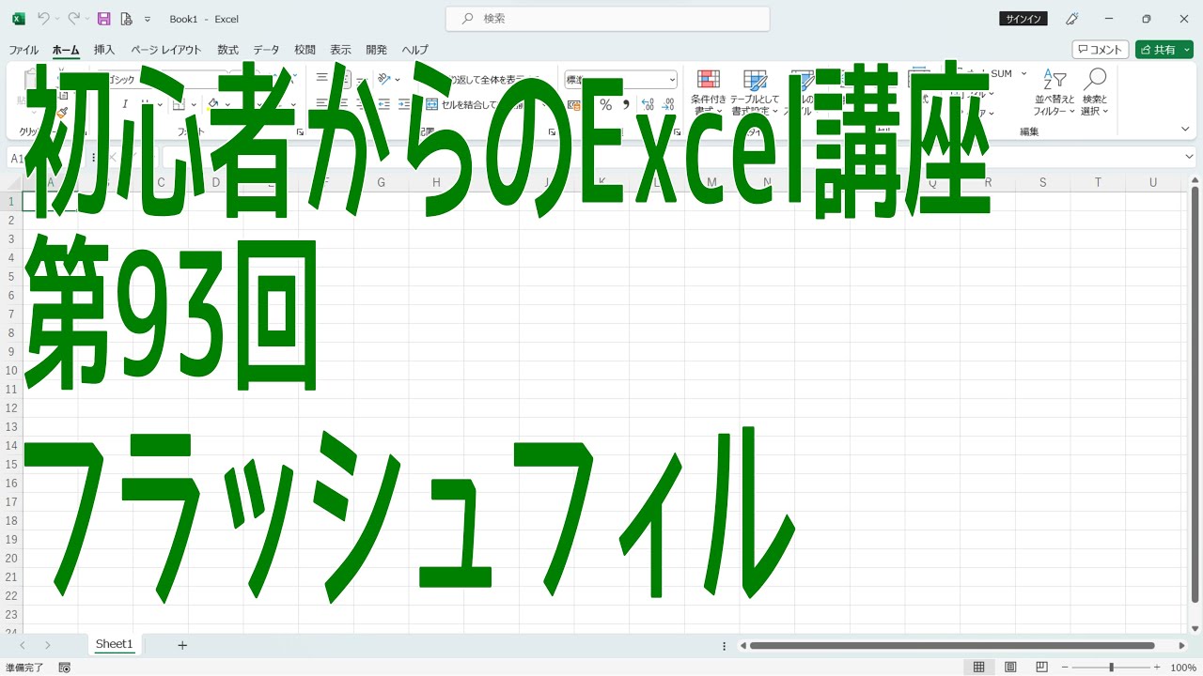Open the Borders dropdown arrow
Screen dimensions: 1203x676
pyautogui.click(x=194, y=104)
